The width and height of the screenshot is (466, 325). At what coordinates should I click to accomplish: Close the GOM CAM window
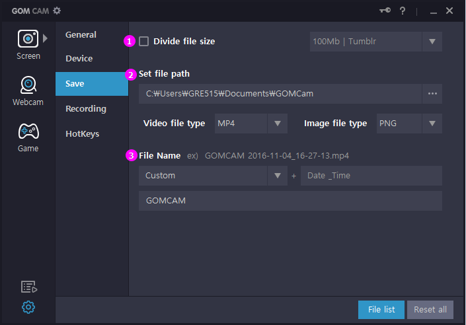click(449, 11)
